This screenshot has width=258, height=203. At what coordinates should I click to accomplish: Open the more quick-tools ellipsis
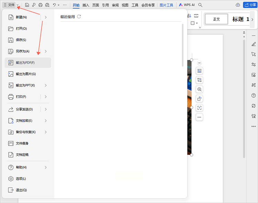[x=65, y=5]
